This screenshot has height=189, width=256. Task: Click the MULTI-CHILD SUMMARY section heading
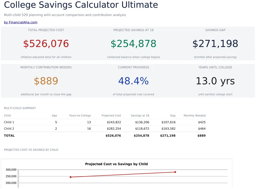(20, 108)
